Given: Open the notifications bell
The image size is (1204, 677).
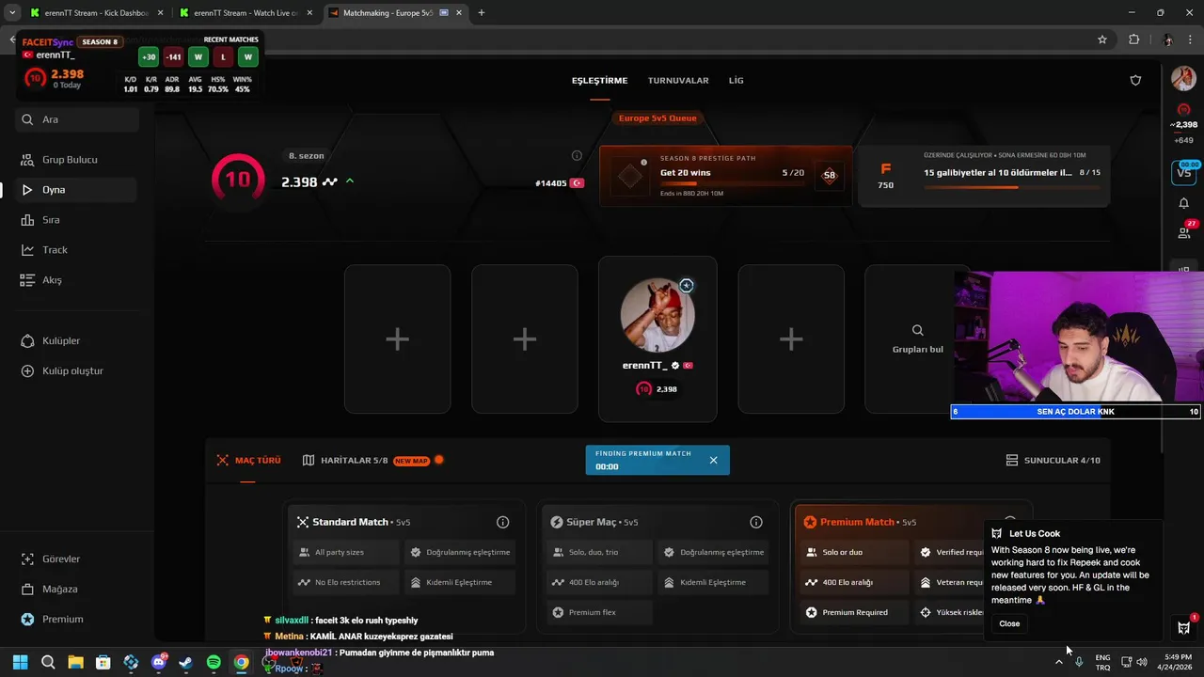Looking at the screenshot, I should (x=1183, y=203).
